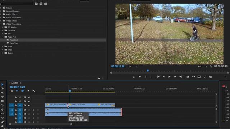Add marker in timeline header

pyautogui.click(x=28, y=91)
